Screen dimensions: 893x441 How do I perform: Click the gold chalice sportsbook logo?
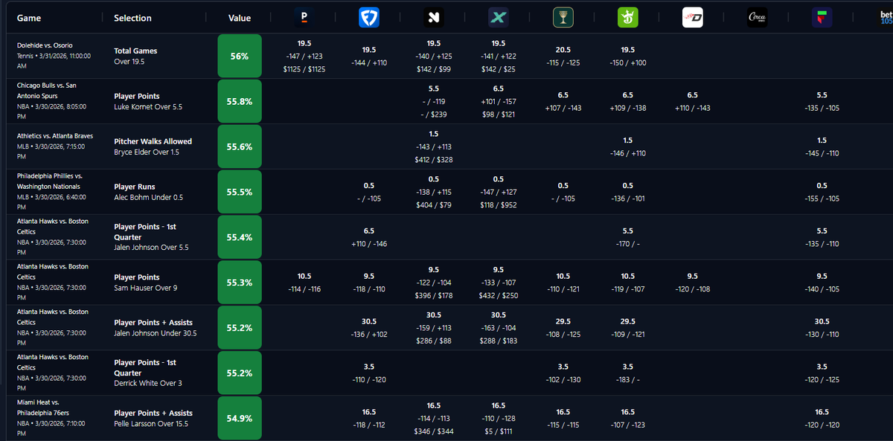pos(563,18)
